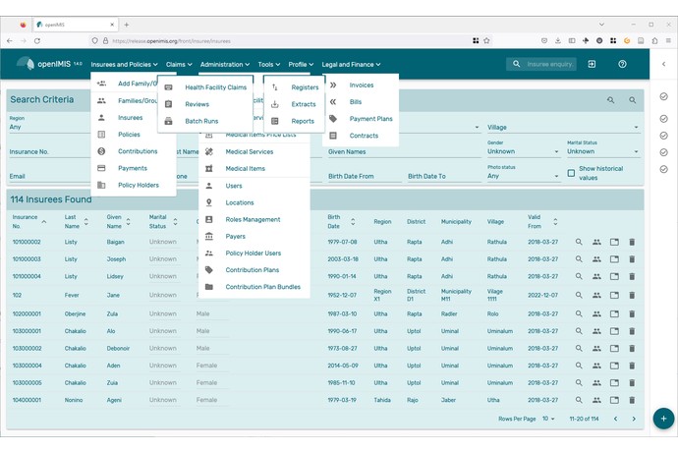Select Contribution Plan Bundles menu item
The height and width of the screenshot is (452, 678).
(254, 287)
